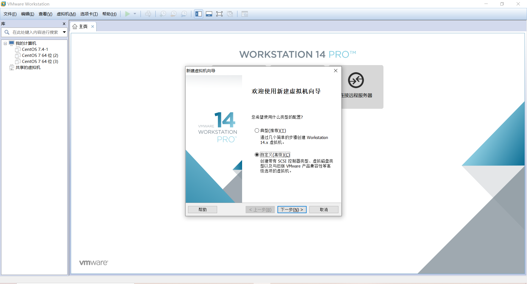
Task: Click the take snapshot clock icon
Action: pos(163,14)
